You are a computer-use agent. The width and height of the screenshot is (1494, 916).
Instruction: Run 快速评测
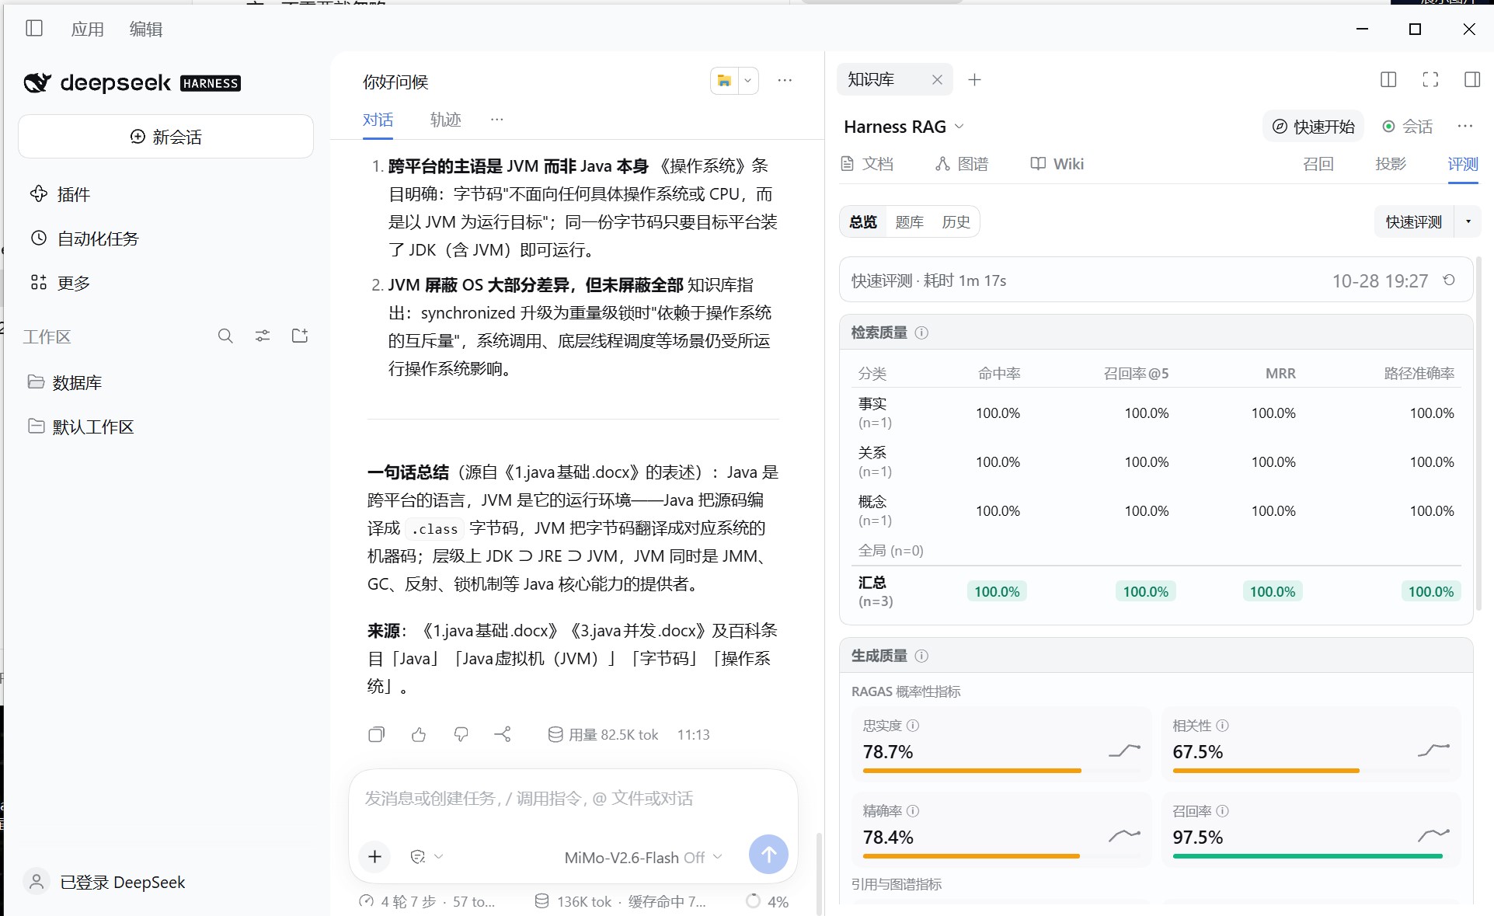[1414, 222]
